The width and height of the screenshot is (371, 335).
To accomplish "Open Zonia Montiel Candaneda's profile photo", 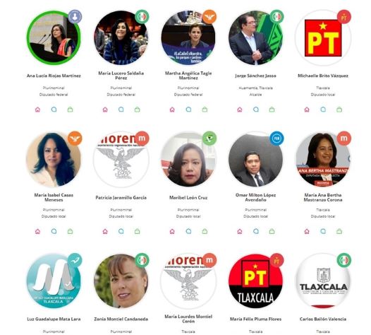I will [121, 281].
